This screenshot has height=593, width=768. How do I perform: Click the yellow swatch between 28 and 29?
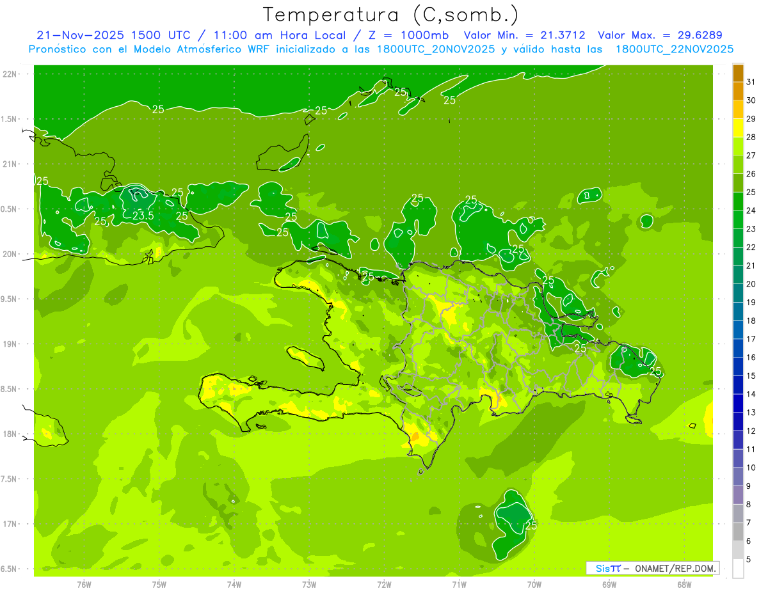coord(738,128)
